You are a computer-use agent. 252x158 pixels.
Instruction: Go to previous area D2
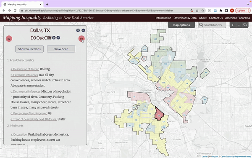[9, 39]
